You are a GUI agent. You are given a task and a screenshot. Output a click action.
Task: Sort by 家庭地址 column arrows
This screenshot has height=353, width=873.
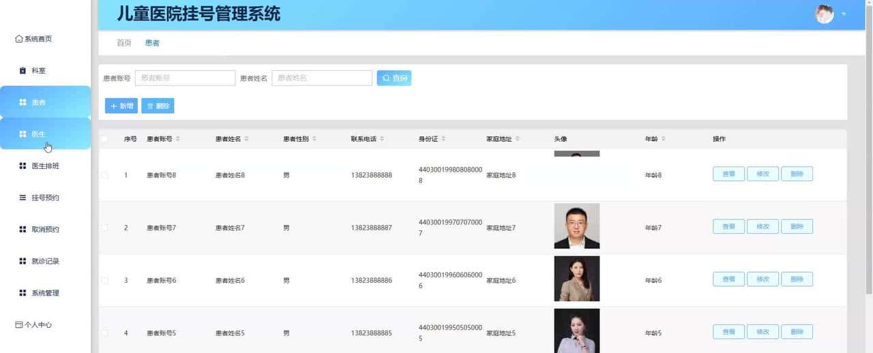518,139
